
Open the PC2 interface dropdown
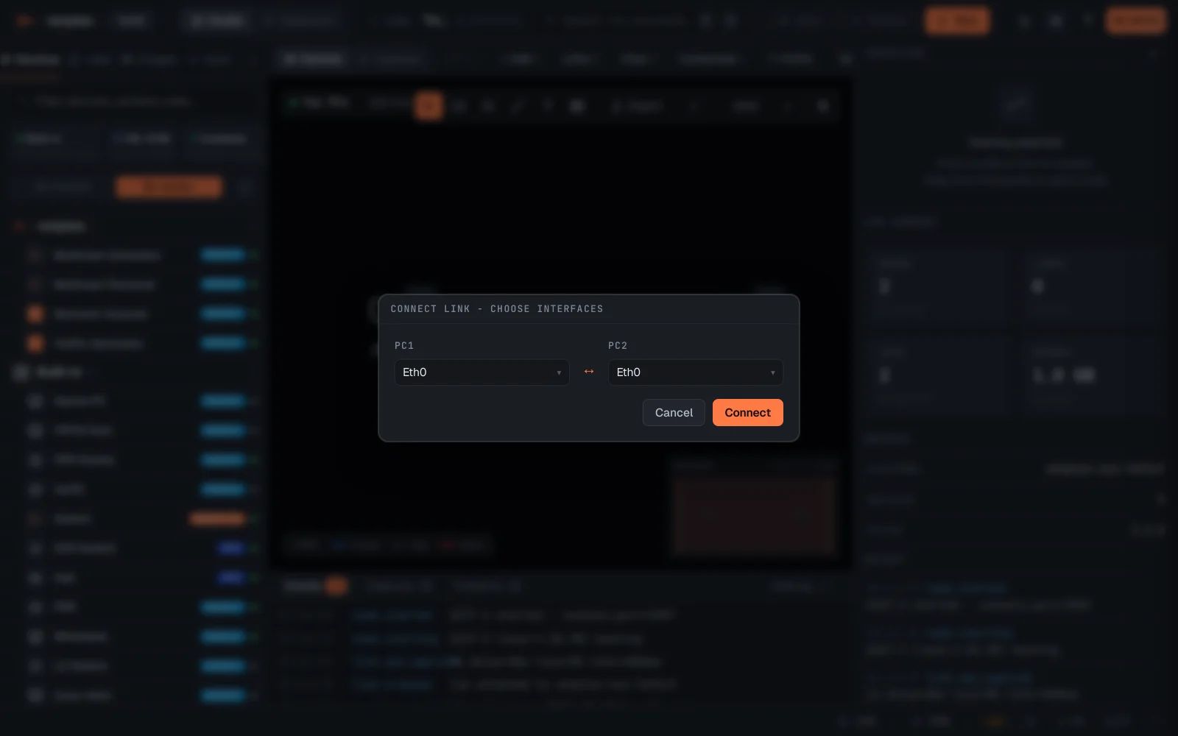(x=695, y=372)
